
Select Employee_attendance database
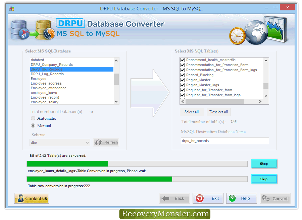(72, 88)
